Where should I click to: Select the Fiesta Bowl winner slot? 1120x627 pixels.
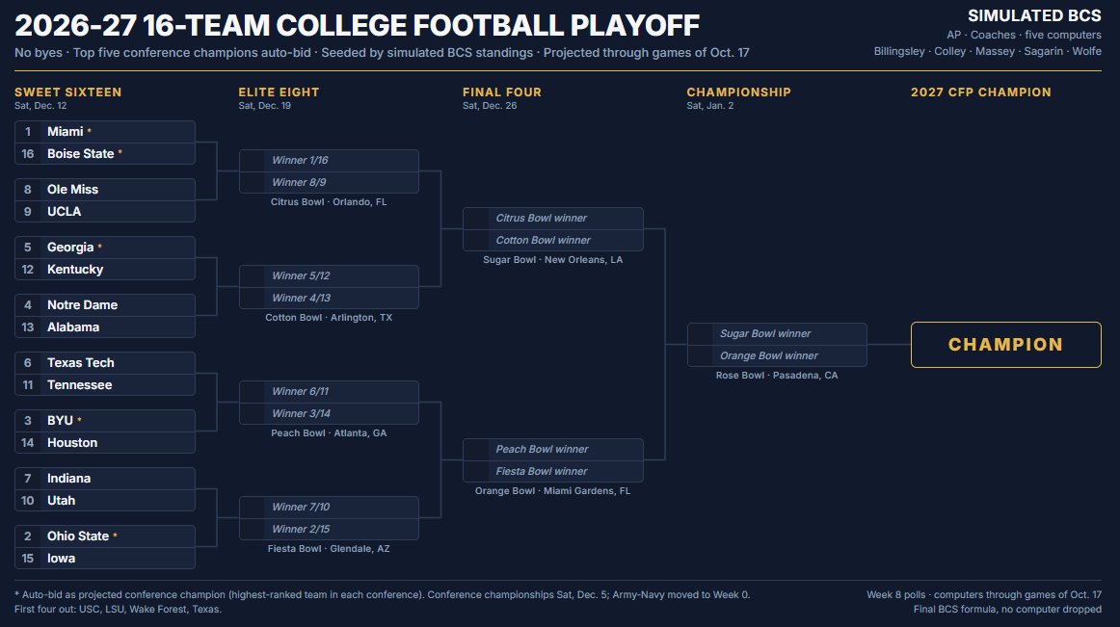553,471
